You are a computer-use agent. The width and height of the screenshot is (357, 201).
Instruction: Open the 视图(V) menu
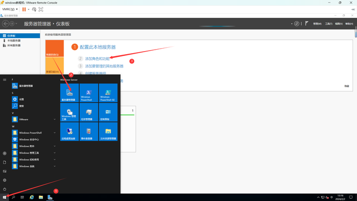(339, 24)
